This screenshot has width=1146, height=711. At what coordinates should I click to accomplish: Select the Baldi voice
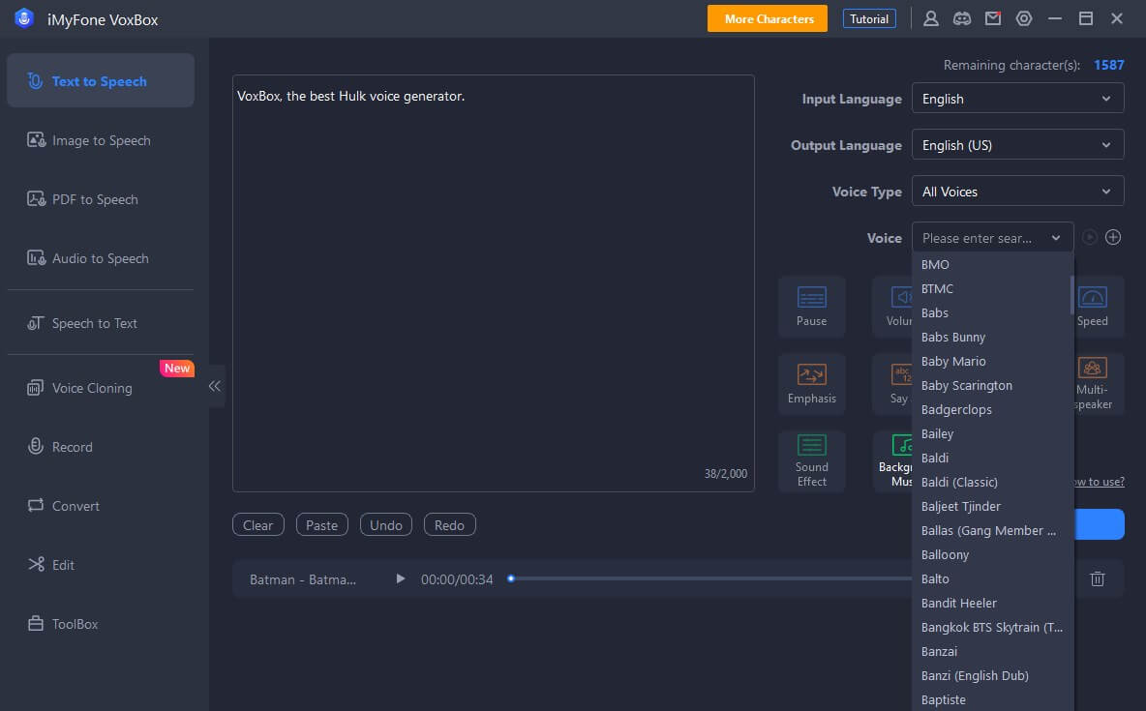pyautogui.click(x=992, y=458)
